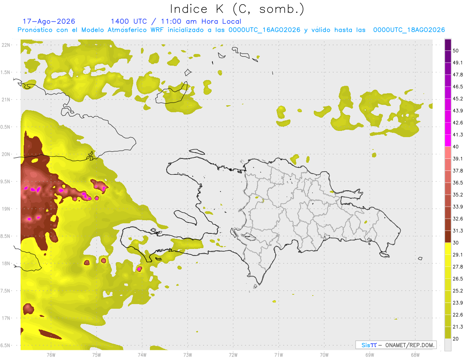
Task: Click the colorbar value "22.6"
Action: point(458,315)
